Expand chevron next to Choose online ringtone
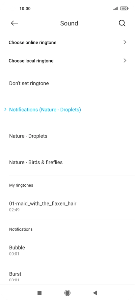The width and height of the screenshot is (135, 301). point(125,42)
